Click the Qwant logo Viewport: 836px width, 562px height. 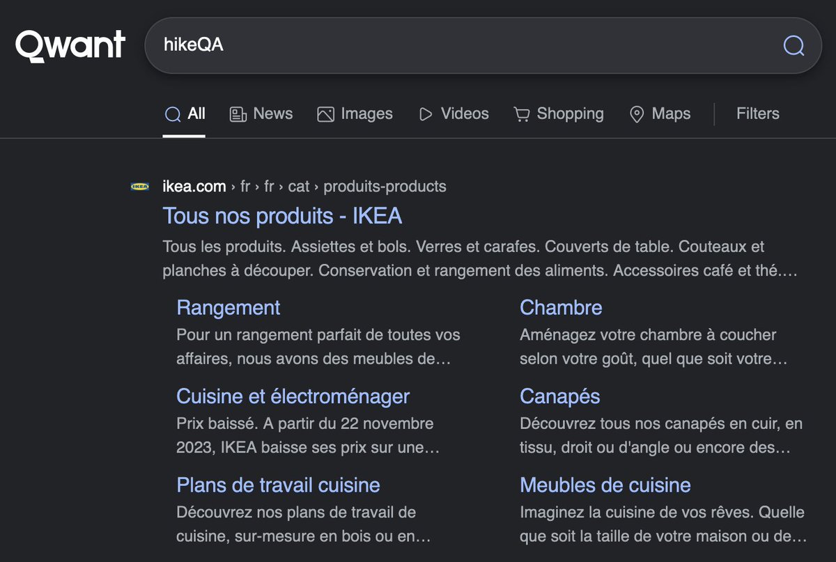70,46
